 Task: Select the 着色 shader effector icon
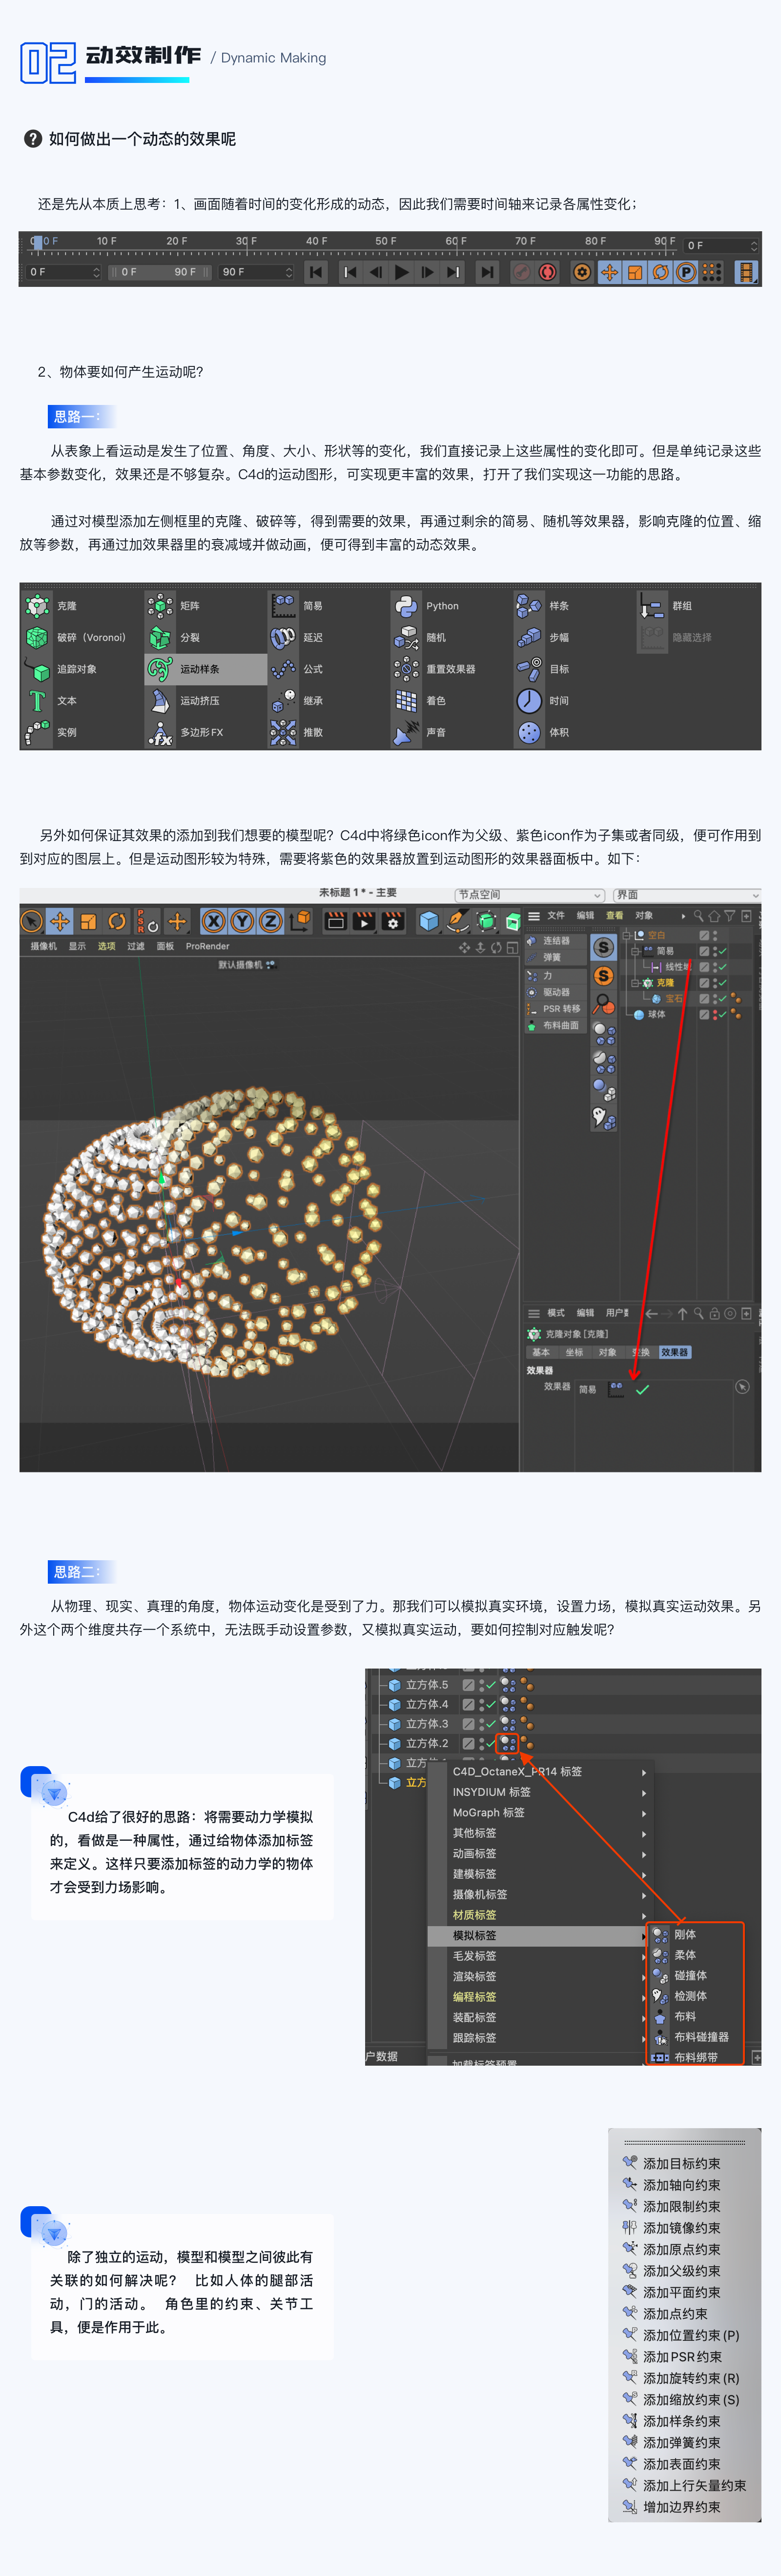point(406,701)
